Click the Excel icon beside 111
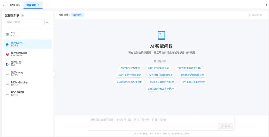The width and height of the screenshot is (269, 137). 7,34
